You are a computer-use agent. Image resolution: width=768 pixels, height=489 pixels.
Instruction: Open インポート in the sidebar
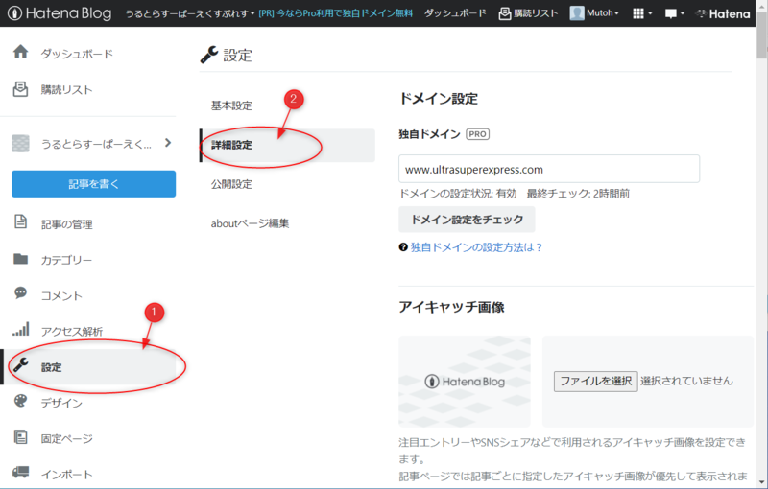click(66, 475)
